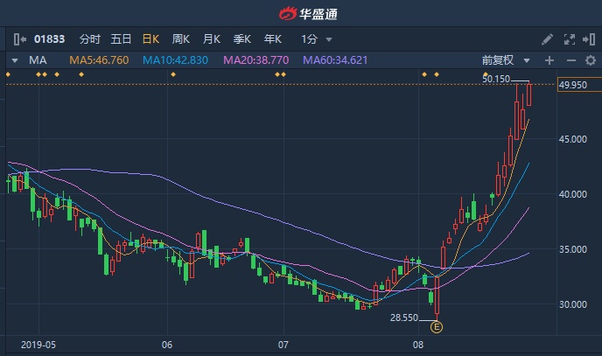Expand the MA indicator selector arrow

[15, 60]
